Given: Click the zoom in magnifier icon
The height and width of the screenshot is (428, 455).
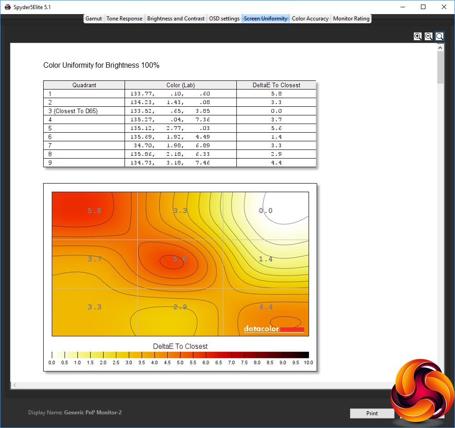Looking at the screenshot, I should pos(418,36).
